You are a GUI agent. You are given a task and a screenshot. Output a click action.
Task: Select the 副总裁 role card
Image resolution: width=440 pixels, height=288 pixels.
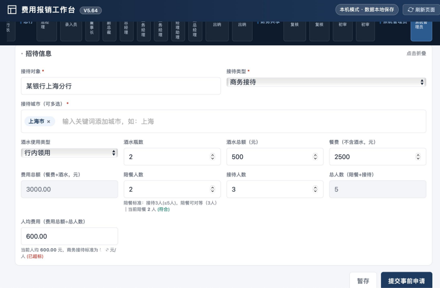[109, 31]
